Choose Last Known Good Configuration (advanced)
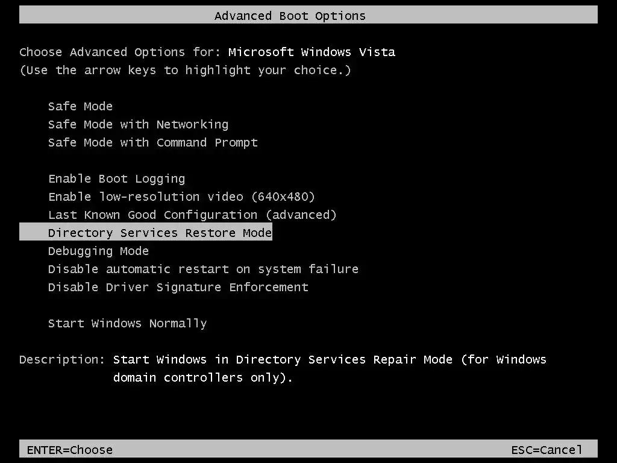This screenshot has height=463, width=617. (192, 215)
